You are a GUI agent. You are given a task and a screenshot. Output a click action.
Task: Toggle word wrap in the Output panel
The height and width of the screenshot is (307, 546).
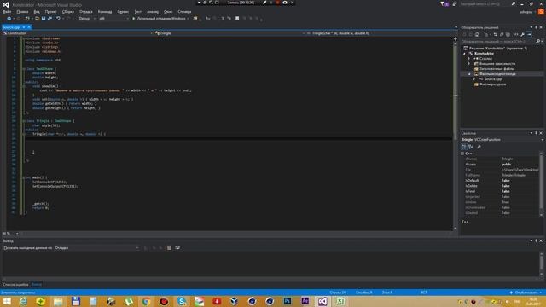click(x=177, y=248)
